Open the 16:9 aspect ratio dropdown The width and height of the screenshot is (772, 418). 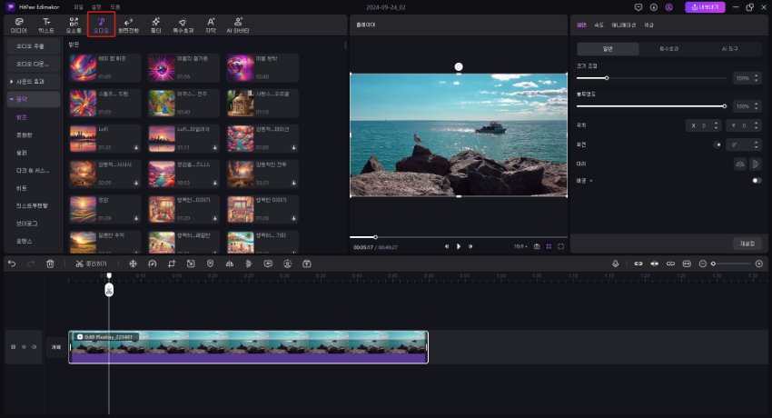coord(520,246)
